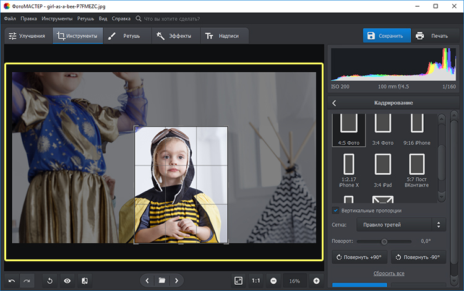Screen dimensions: 464x291
Task: Zoom in with the plus button
Action: pyautogui.click(x=316, y=281)
